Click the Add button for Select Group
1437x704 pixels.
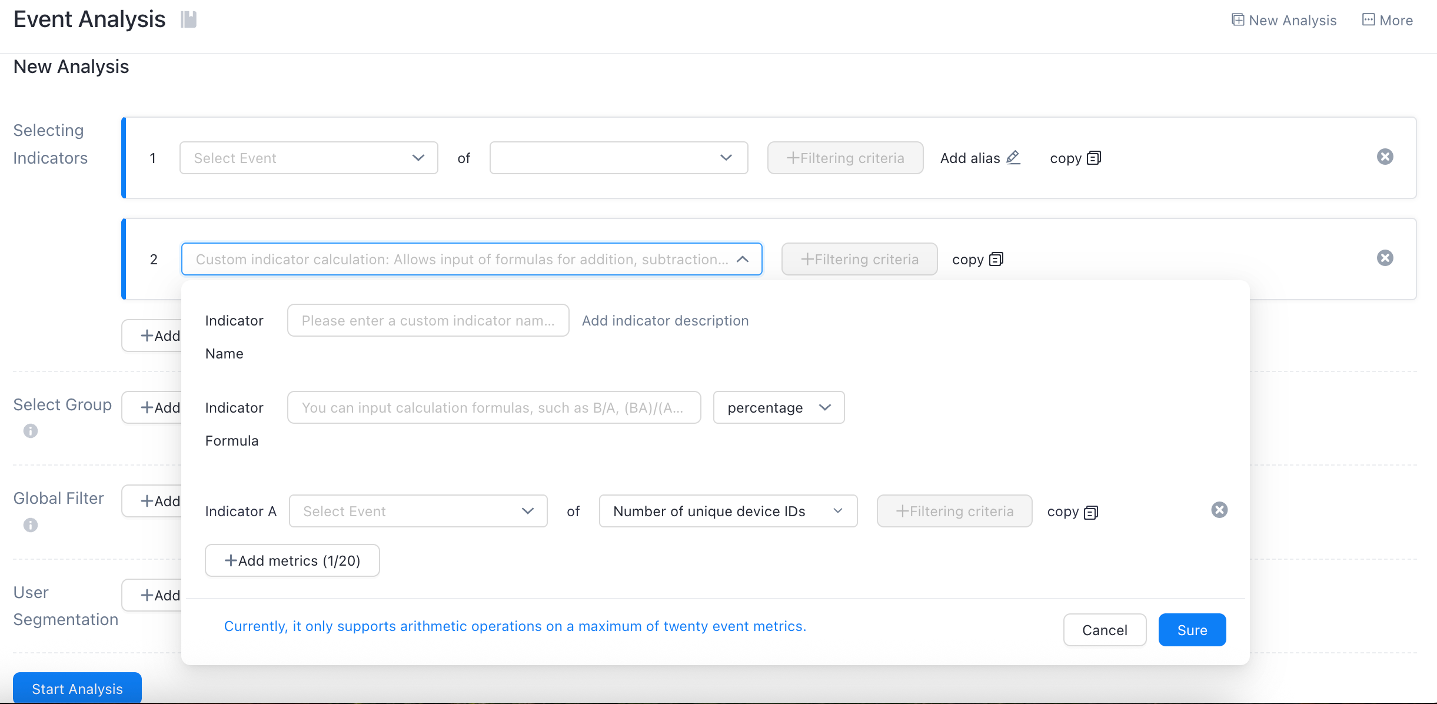click(x=152, y=407)
